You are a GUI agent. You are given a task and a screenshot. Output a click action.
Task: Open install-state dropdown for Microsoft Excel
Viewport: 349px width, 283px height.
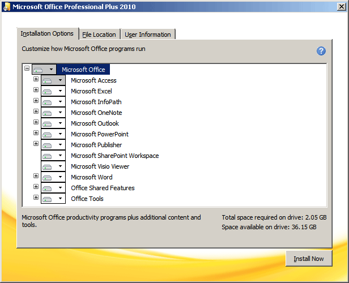click(x=53, y=91)
